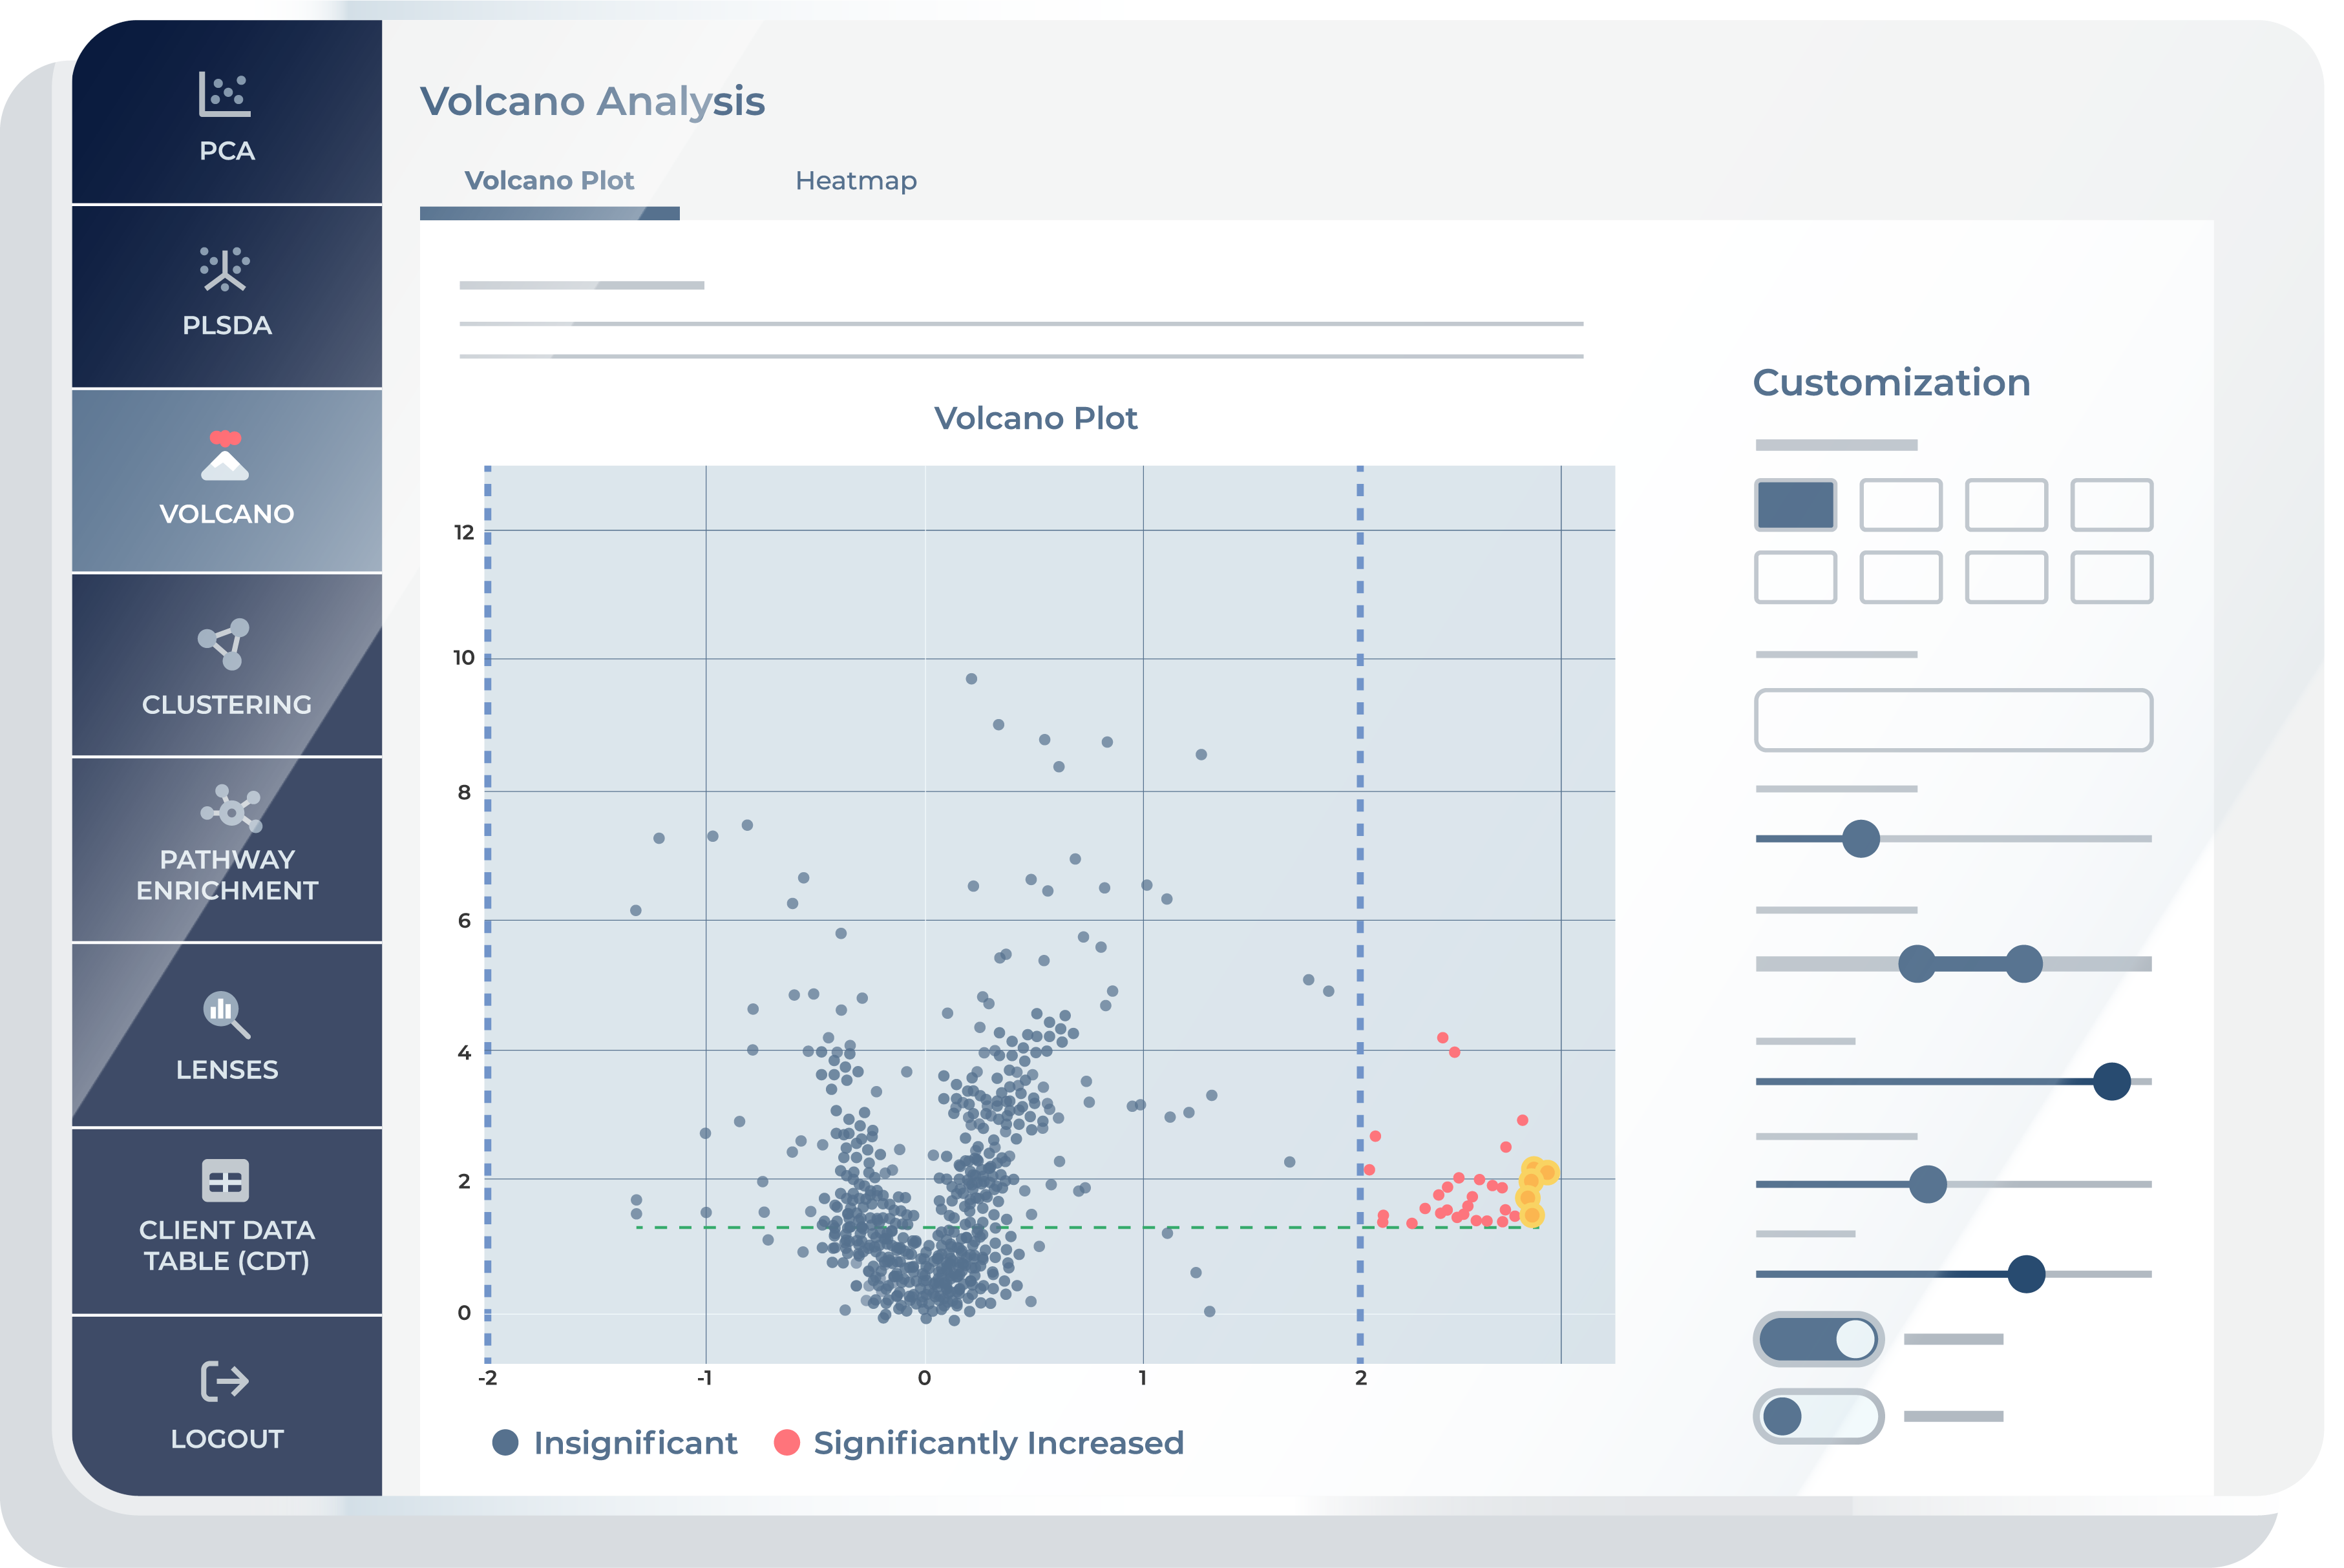2344x1568 pixels.
Task: Click the CLIENT DATA TABLE (CDT) label
Action: pyautogui.click(x=227, y=1245)
